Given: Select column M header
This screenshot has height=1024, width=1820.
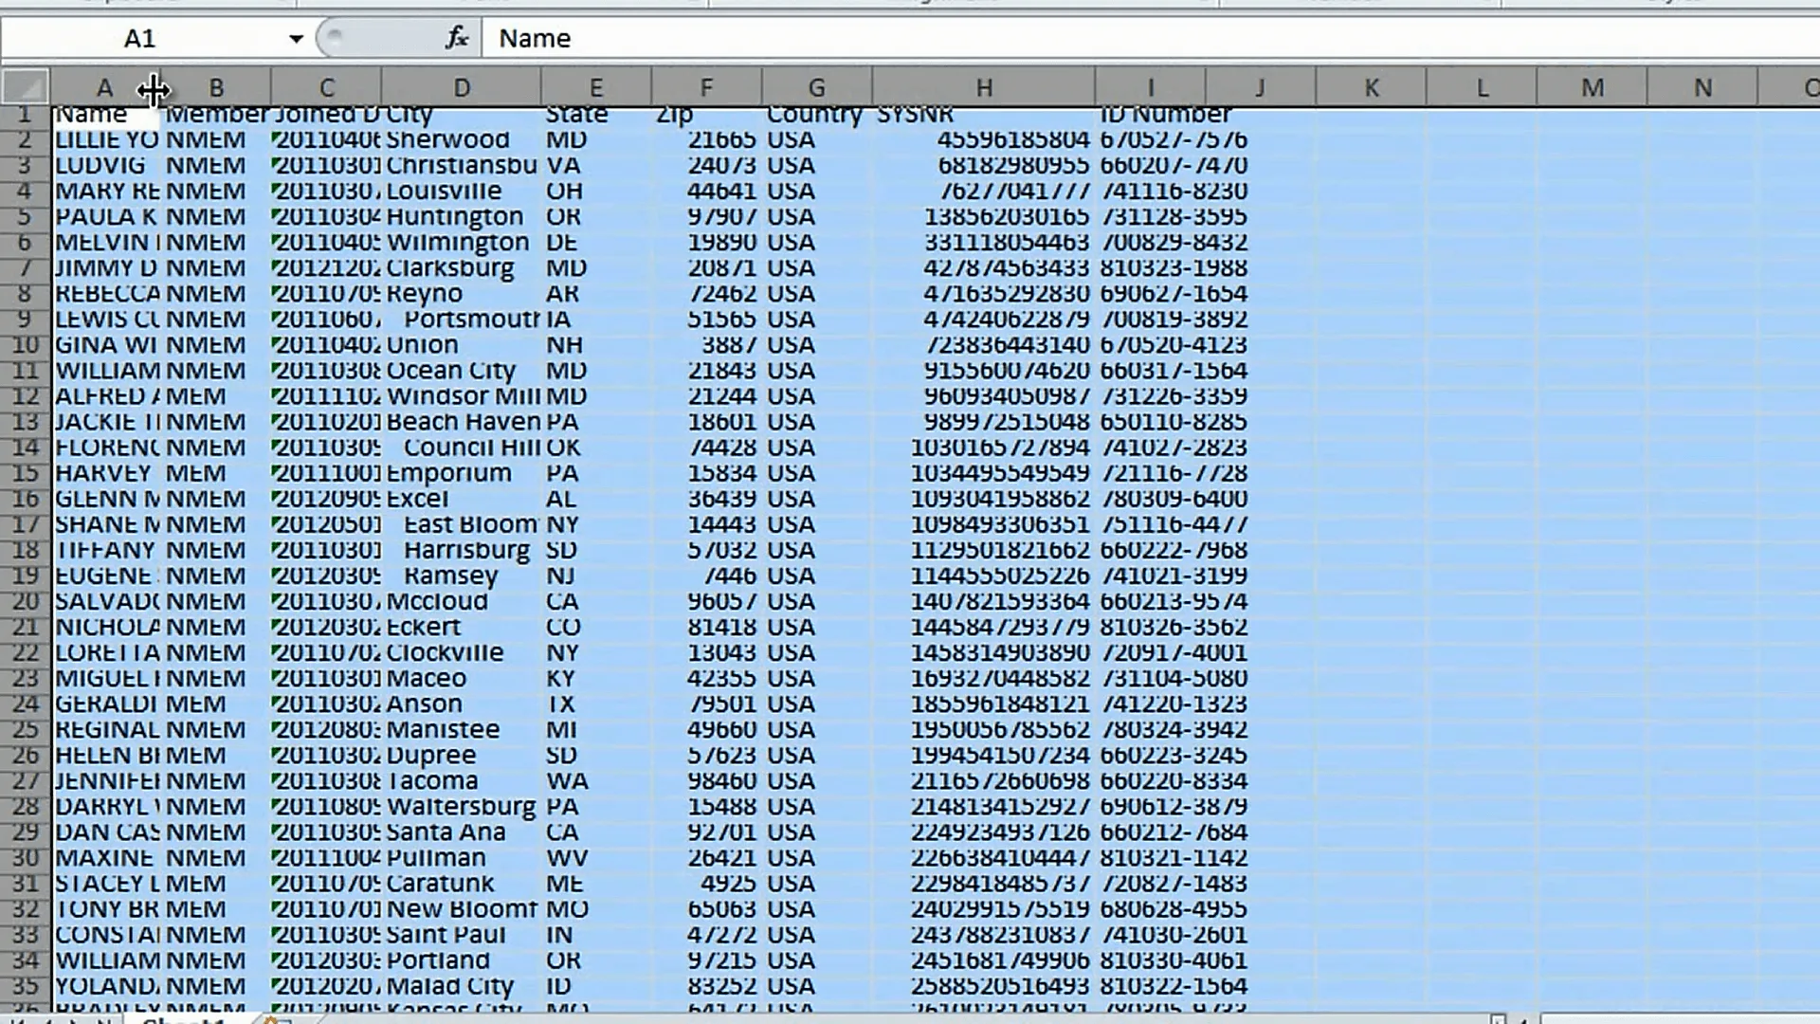Looking at the screenshot, I should pos(1592,87).
